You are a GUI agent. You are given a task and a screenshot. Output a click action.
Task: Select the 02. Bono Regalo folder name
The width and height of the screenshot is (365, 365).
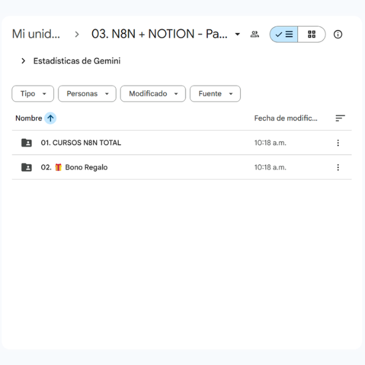tap(74, 167)
